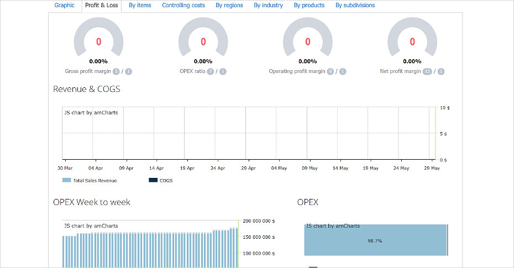514x268 pixels.
Task: Go to the By industry tab
Action: pos(268,6)
